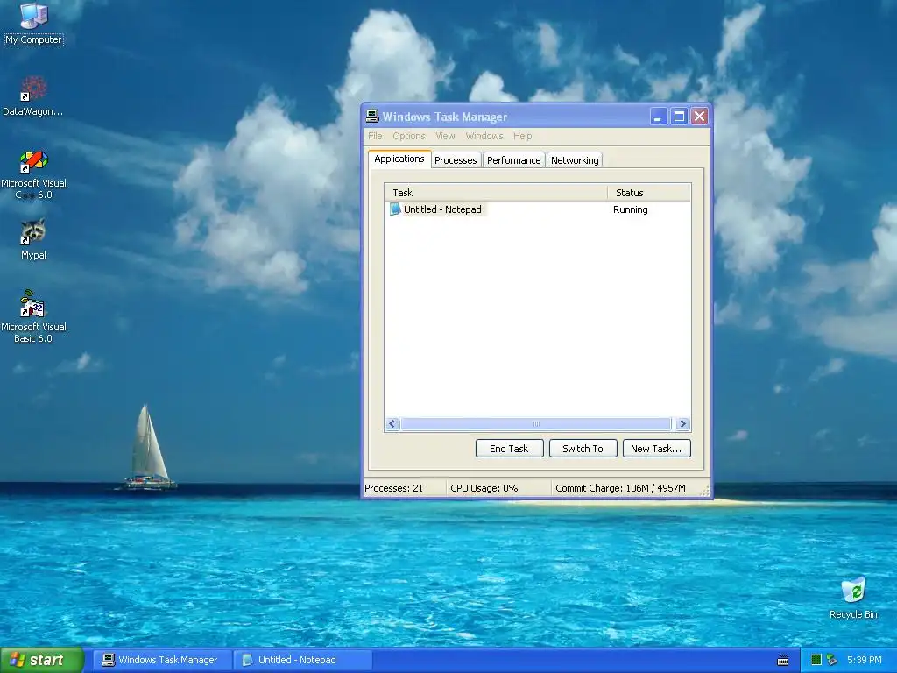Click the task list horizontal scrollbar thumb
The height and width of the screenshot is (673, 897).
tap(536, 424)
